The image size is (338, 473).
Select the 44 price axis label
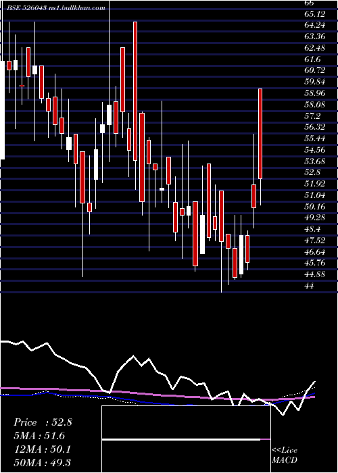coord(310,285)
